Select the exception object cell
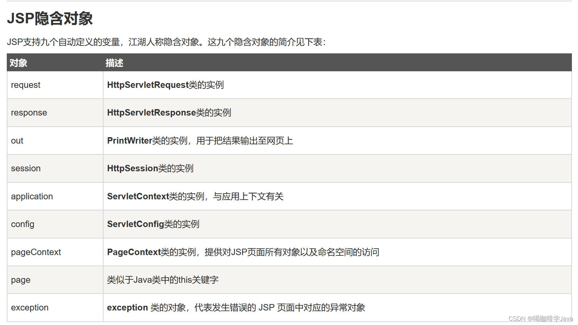 (29, 307)
